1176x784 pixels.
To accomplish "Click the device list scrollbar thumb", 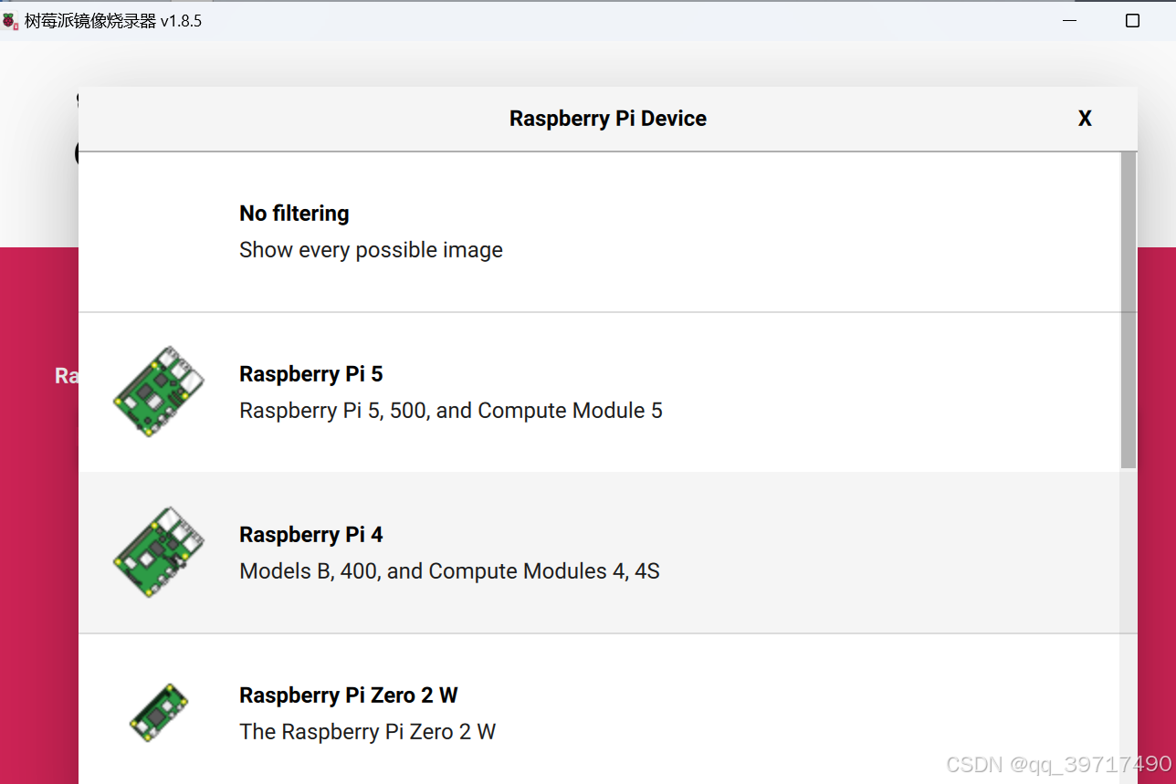I will pos(1129,310).
